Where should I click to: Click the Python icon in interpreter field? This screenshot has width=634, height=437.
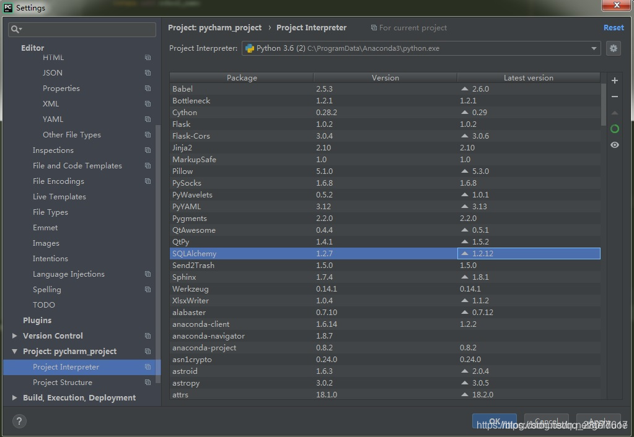(250, 48)
